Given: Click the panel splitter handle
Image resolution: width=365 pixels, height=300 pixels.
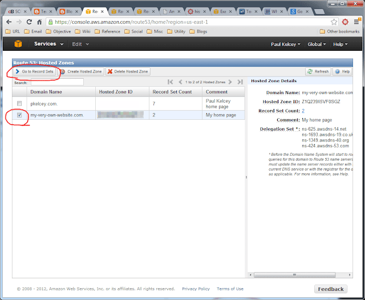Looking at the screenshot, I should coord(246,177).
